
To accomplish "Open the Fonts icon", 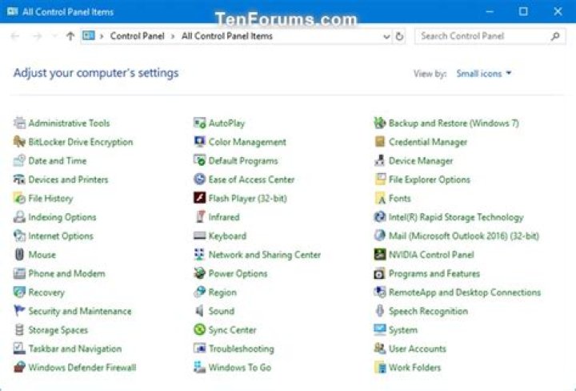I will point(379,198).
